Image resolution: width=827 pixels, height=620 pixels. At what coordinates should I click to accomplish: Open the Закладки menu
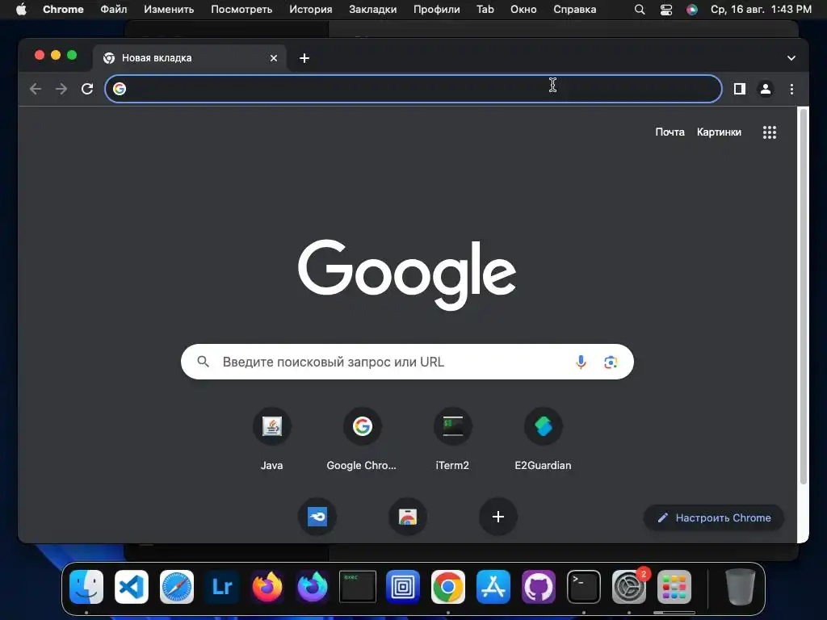pos(373,10)
